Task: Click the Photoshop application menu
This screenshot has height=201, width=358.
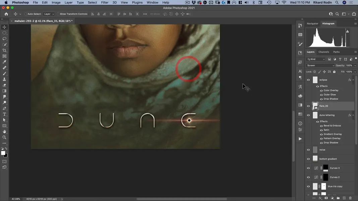Action: point(20,2)
